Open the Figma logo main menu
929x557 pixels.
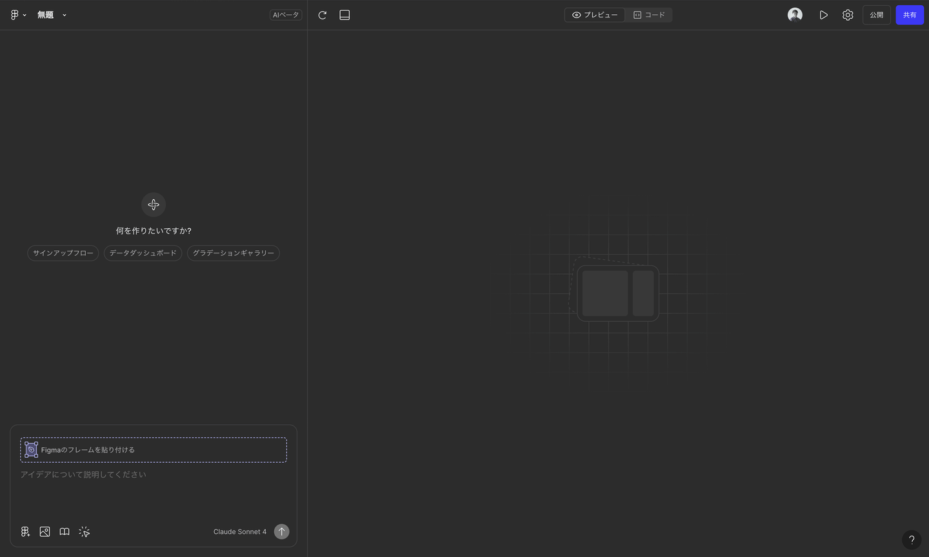(x=18, y=15)
